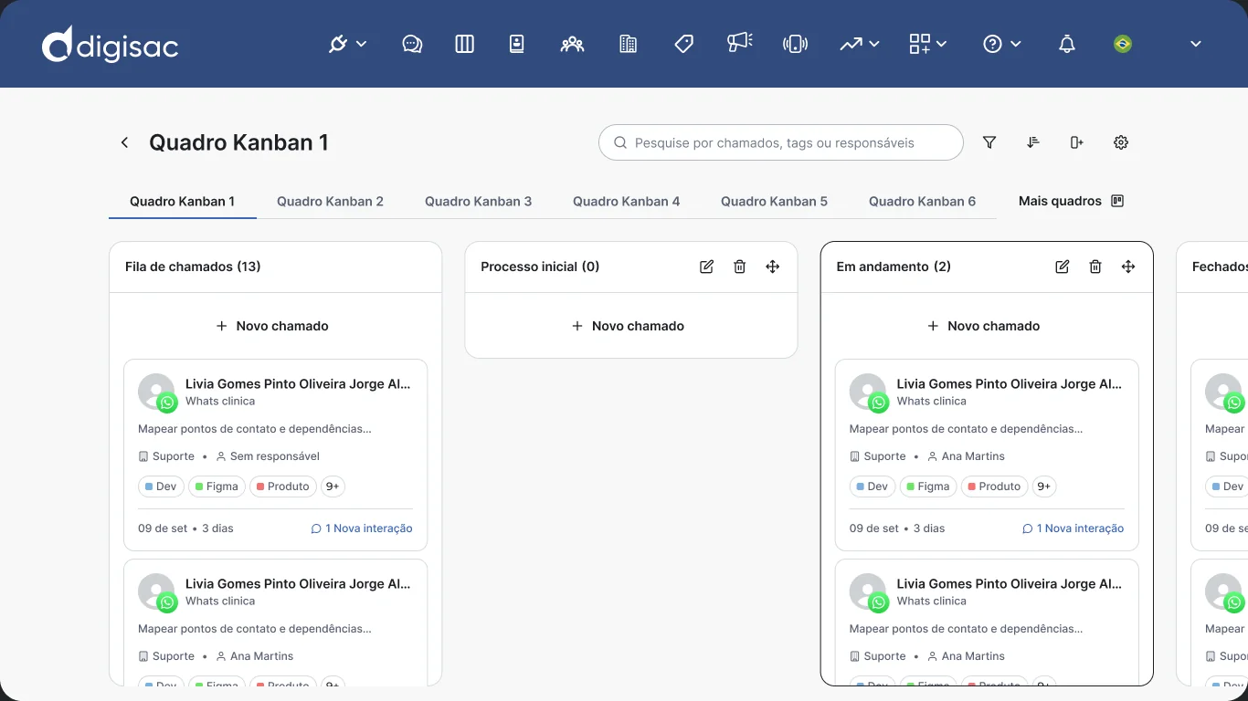Open the notifications bell

point(1066,44)
